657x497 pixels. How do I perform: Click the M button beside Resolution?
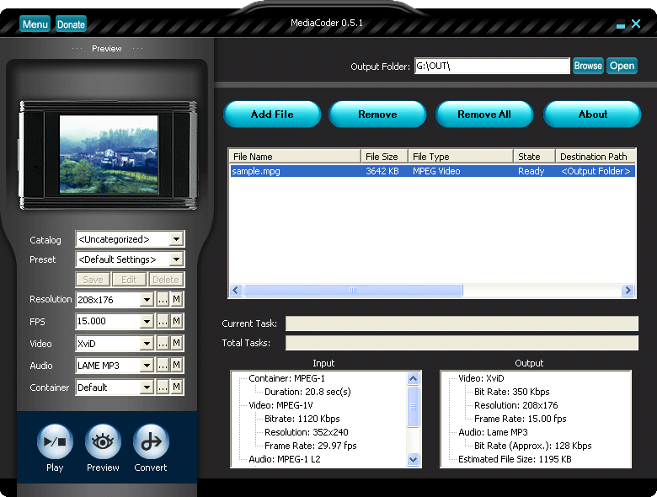[177, 299]
